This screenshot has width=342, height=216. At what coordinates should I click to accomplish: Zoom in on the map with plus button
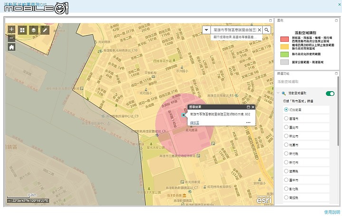pos(11,29)
